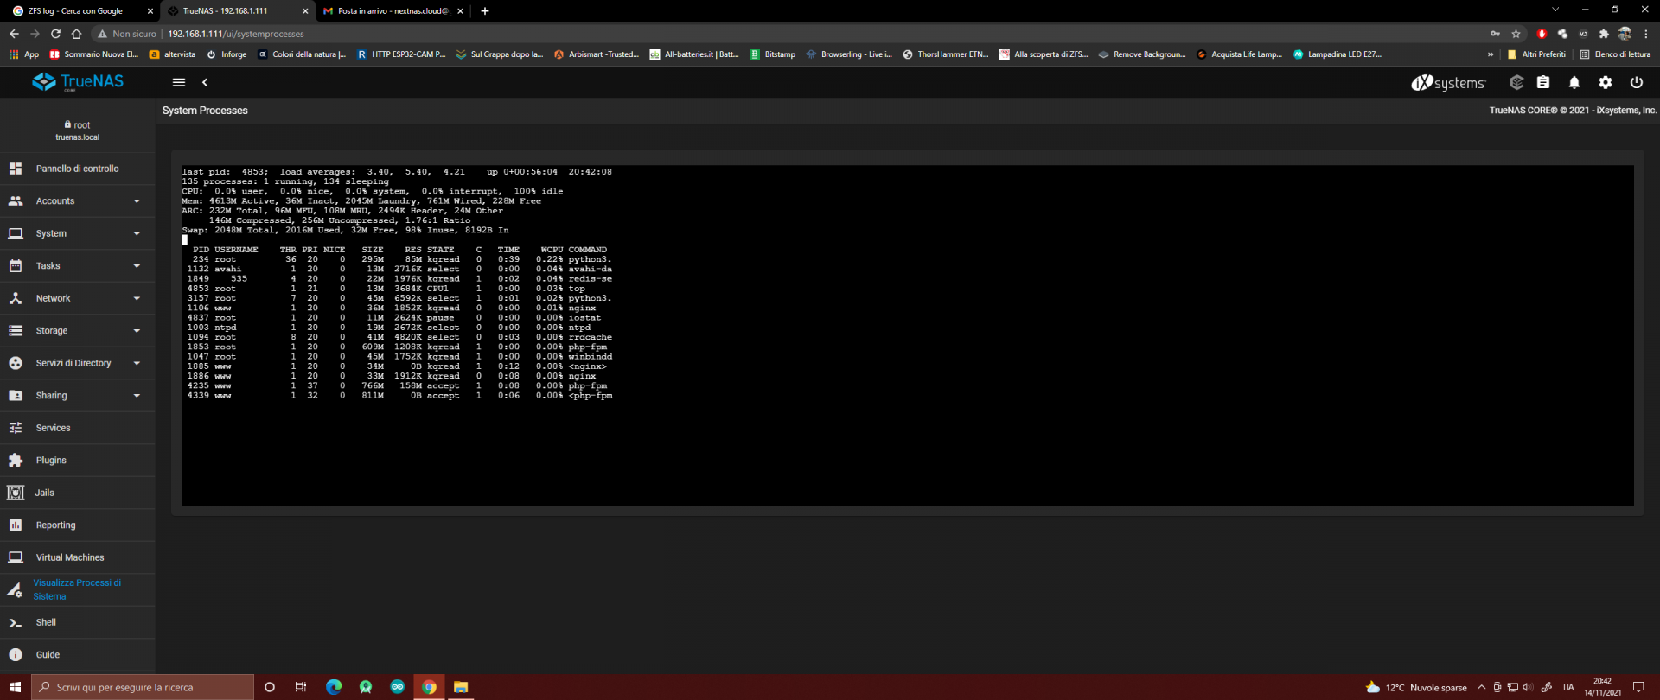Viewport: 1660px width, 700px height.
Task: Open Altri Preferiti bookmarks folder
Action: coord(1536,54)
